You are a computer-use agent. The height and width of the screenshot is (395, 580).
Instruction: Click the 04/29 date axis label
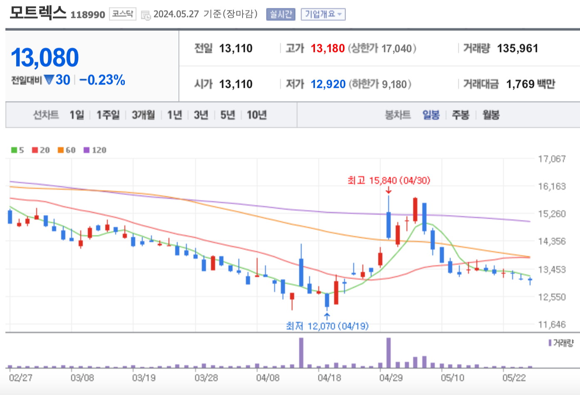391,378
